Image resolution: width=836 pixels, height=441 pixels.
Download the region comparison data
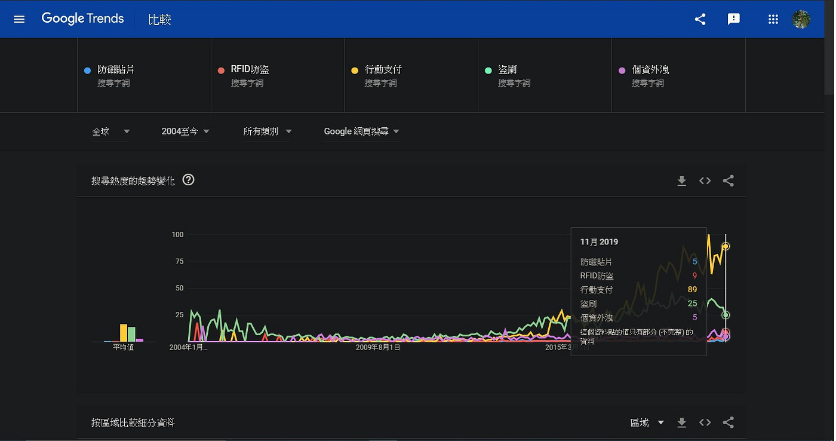click(x=682, y=422)
